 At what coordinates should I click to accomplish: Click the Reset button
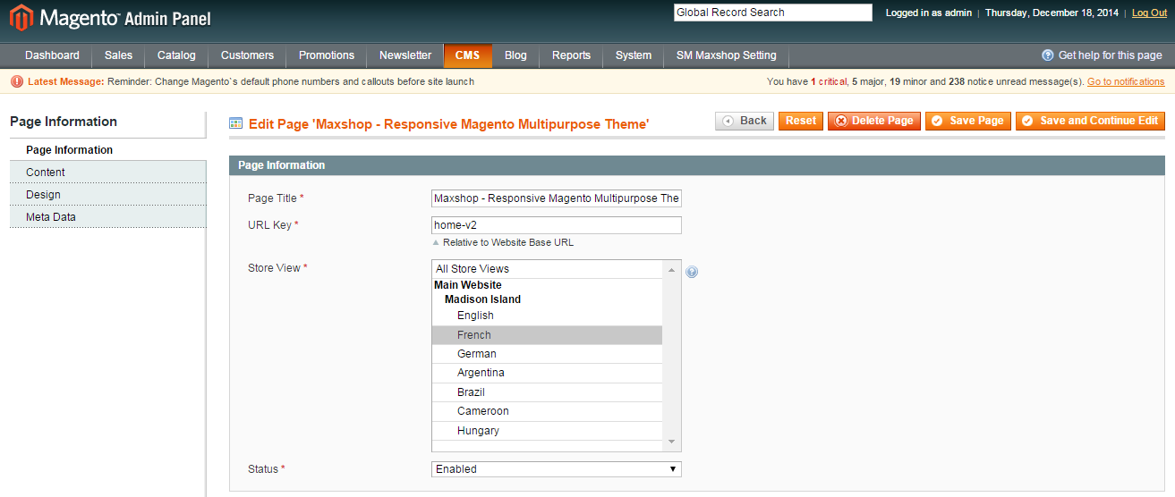tap(801, 121)
